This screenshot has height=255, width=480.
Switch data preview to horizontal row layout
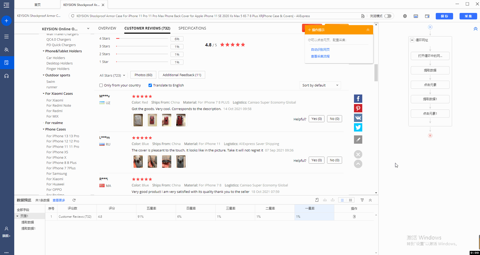(342, 200)
